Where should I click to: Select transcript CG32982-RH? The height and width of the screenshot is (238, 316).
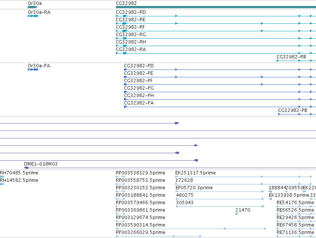131,42
